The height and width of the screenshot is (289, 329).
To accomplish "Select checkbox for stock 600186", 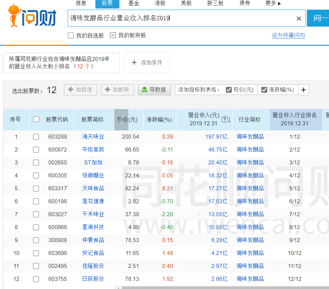I will pos(36,201).
